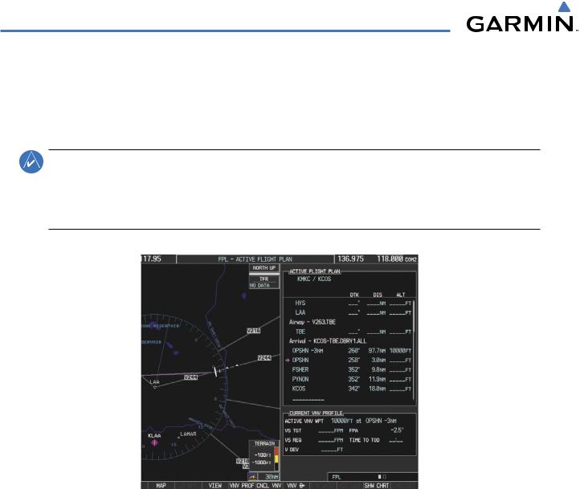Click the V244 airway label near LAA
The width and height of the screenshot is (580, 489).
(x=191, y=377)
